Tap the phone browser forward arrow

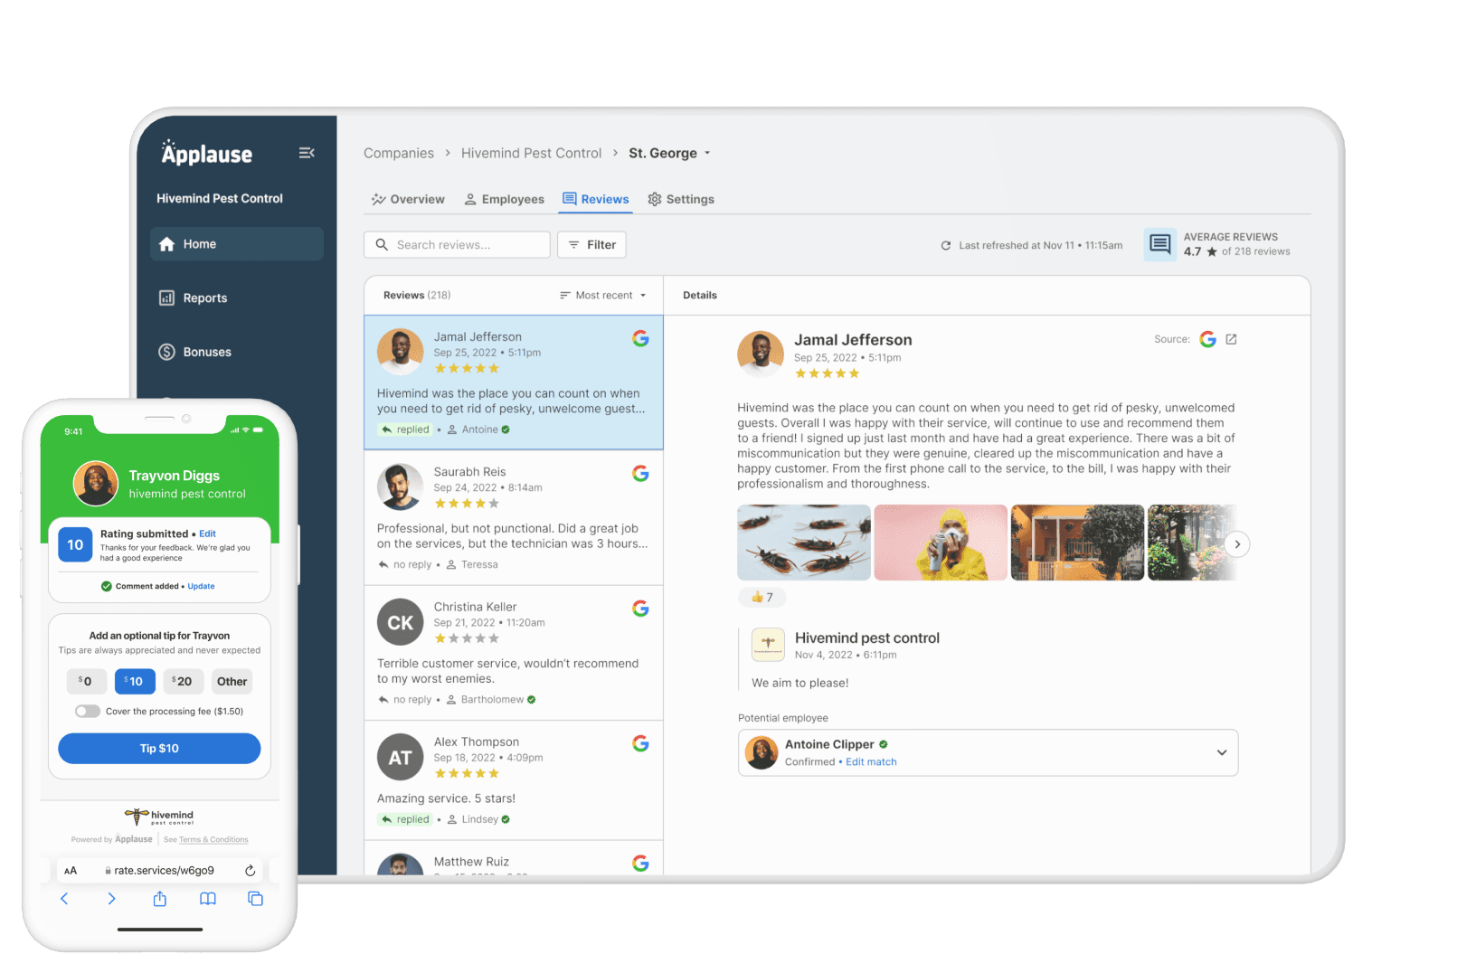[111, 899]
